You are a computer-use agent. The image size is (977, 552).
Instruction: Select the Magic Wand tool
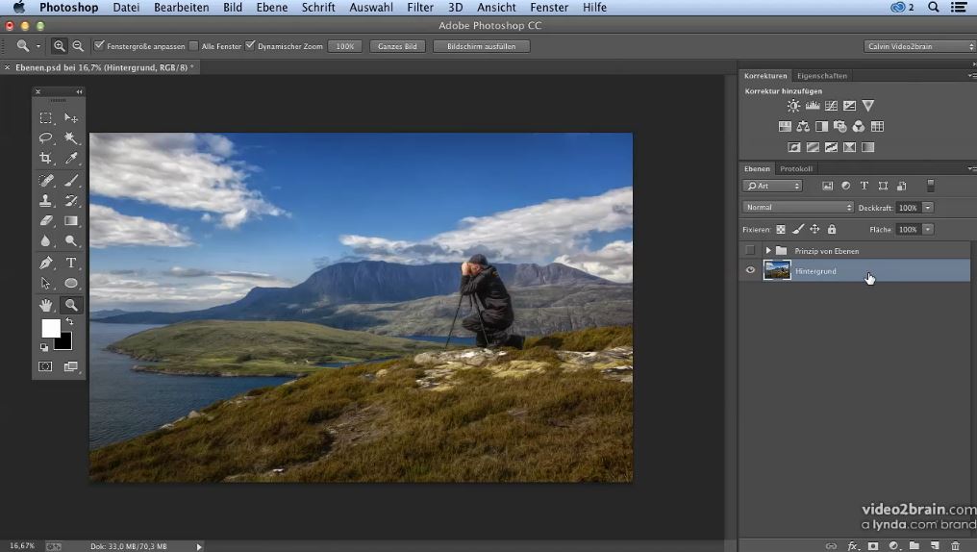pos(71,138)
